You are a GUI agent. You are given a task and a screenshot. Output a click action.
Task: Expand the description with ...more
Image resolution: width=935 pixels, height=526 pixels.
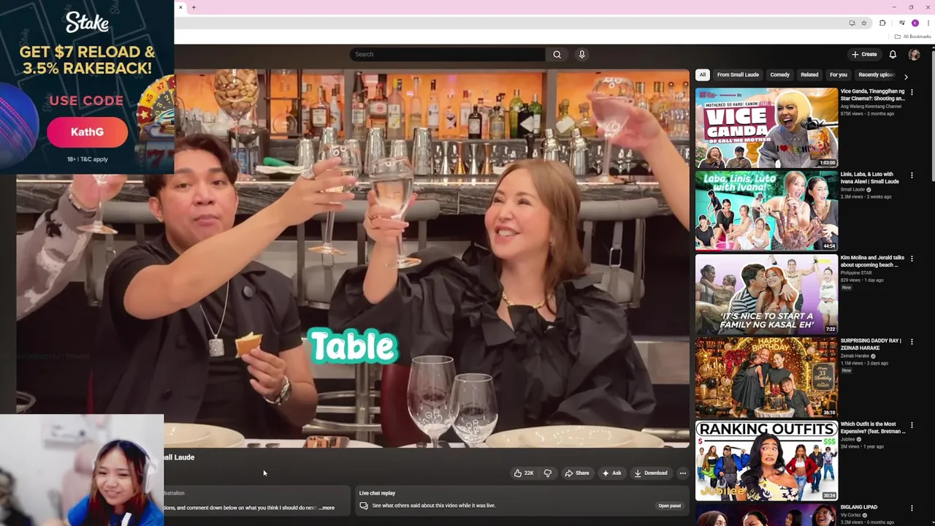click(x=327, y=508)
